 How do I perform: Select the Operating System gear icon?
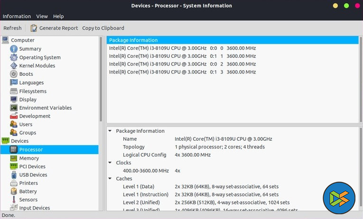(14, 57)
